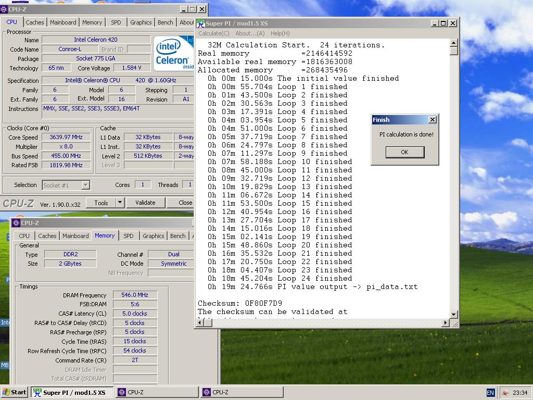This screenshot has width=533, height=400.
Task: Click the Package value Socket 775 LGA
Action: click(x=96, y=58)
